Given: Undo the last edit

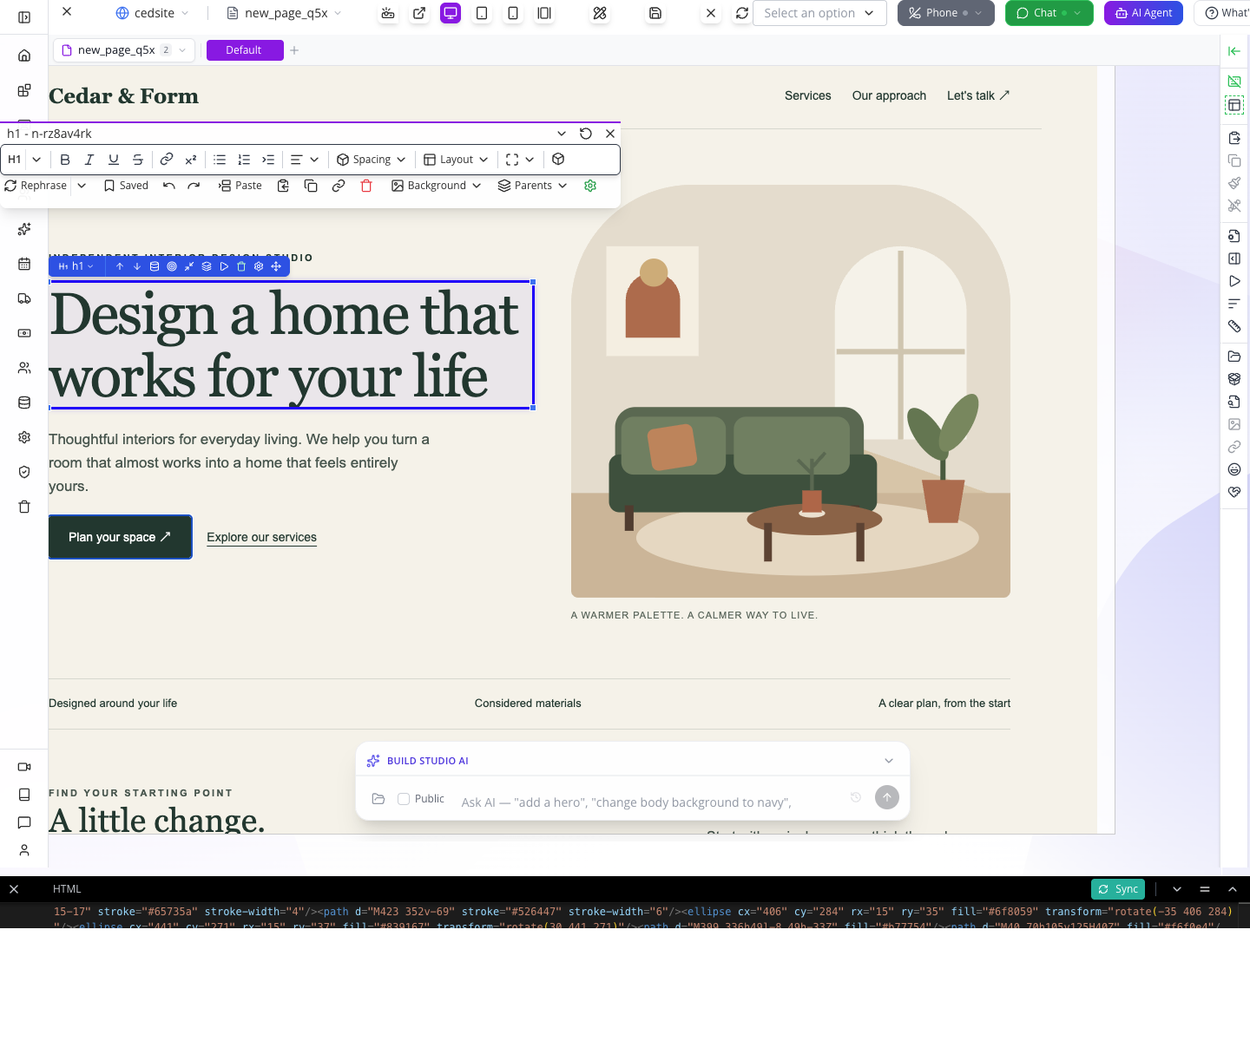Looking at the screenshot, I should point(169,186).
